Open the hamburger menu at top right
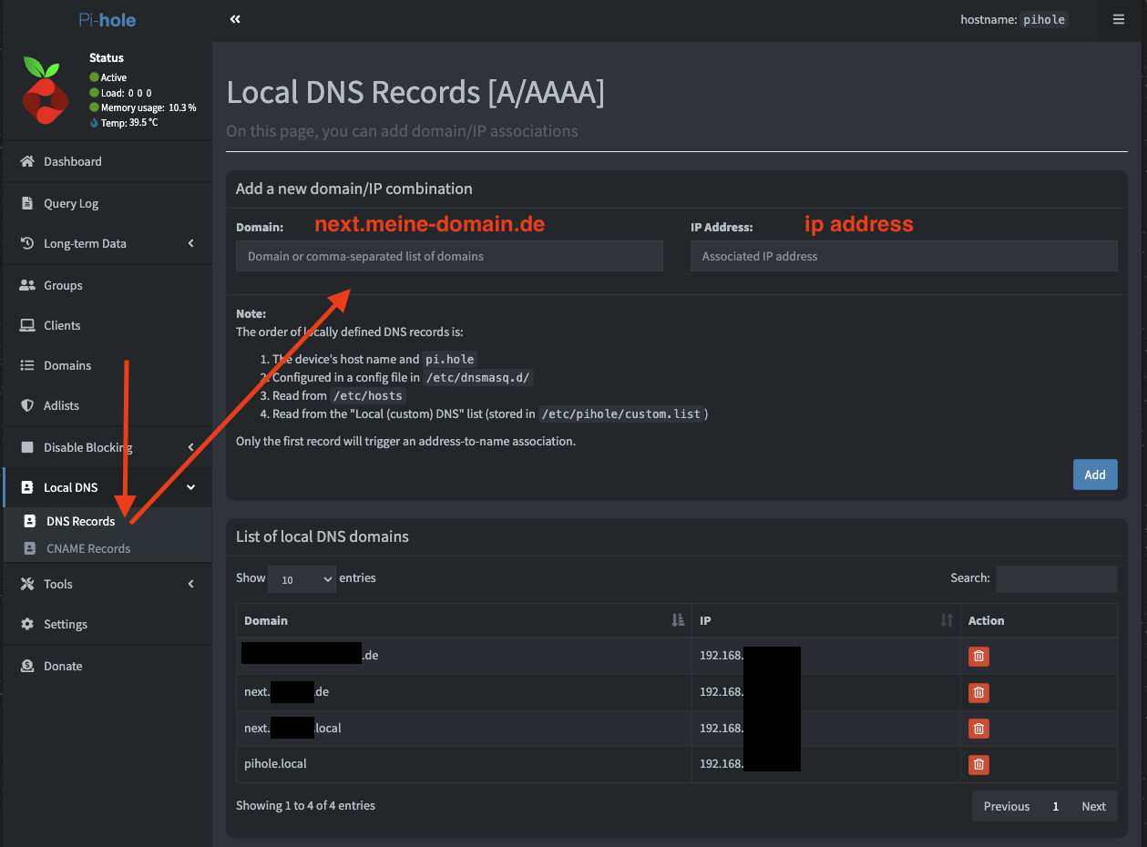Screen dimensions: 1147x847 point(1120,19)
